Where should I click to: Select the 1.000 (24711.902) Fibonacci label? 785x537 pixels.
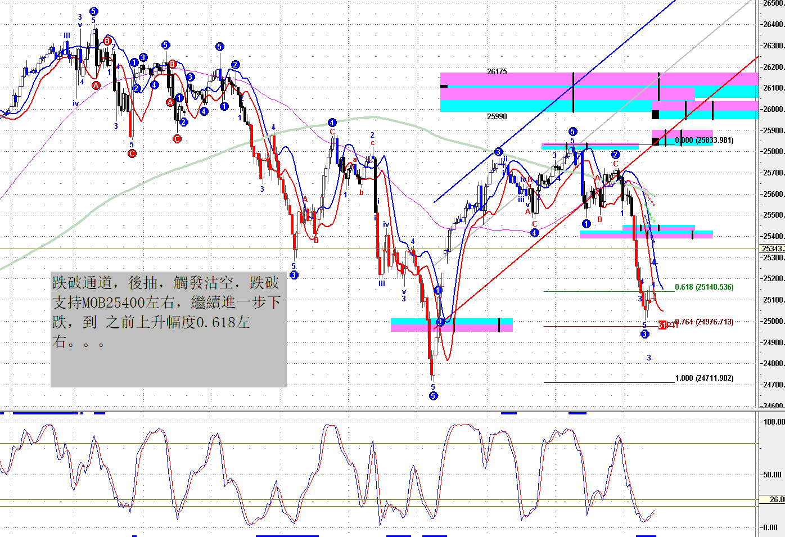[704, 378]
